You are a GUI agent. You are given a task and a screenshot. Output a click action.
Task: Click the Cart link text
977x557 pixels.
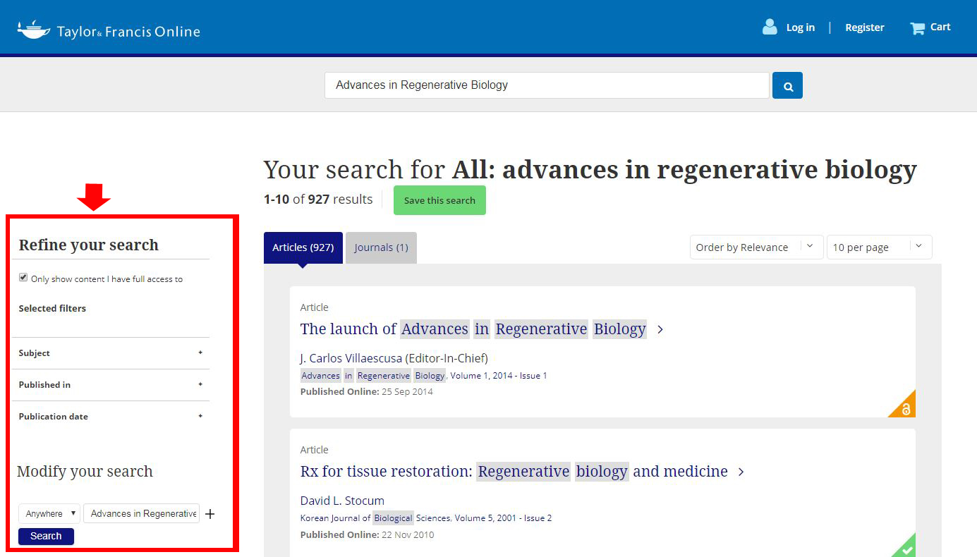pyautogui.click(x=940, y=27)
